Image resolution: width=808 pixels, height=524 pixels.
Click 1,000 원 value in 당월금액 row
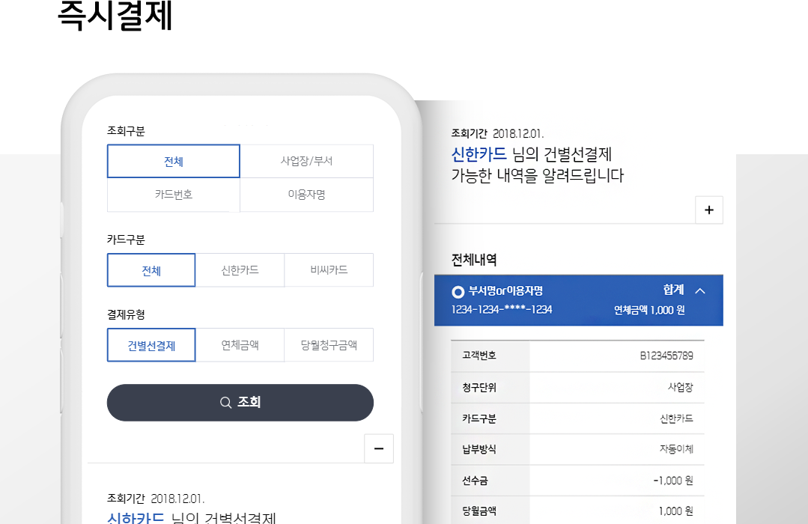point(676,511)
